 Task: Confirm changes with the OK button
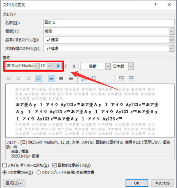tap(137, 183)
